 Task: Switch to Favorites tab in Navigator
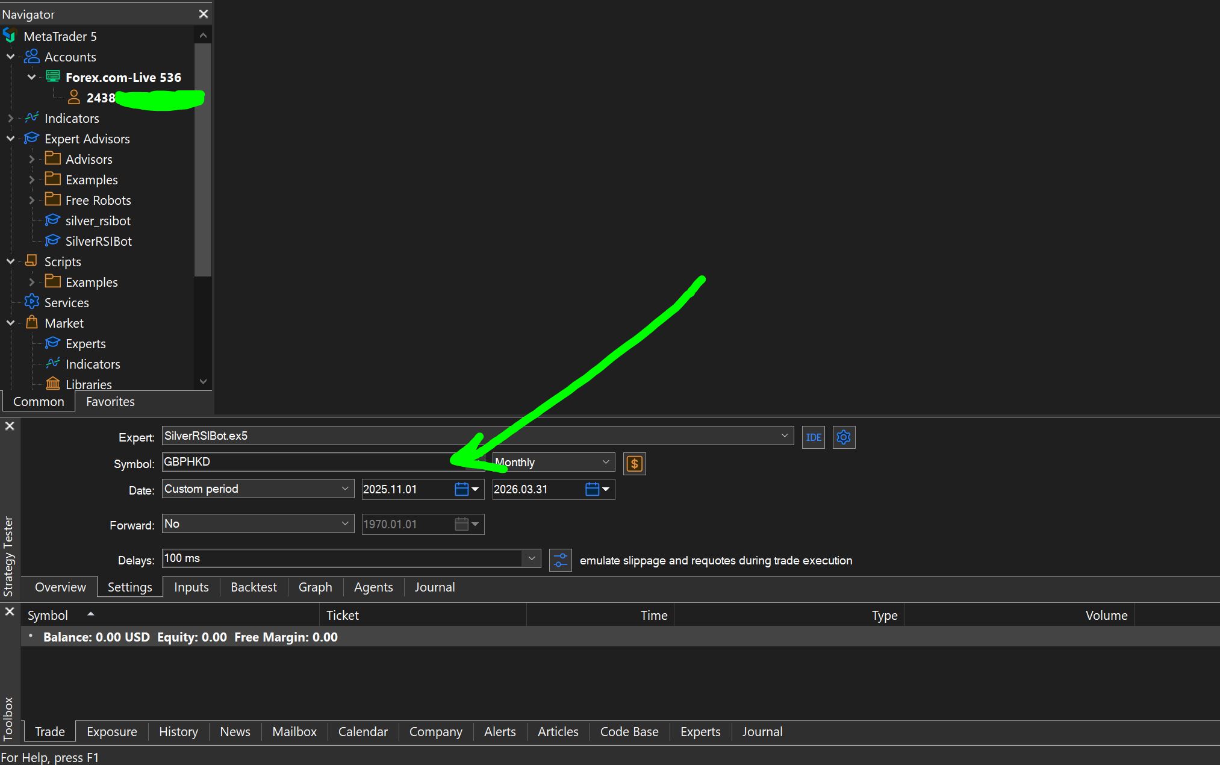tap(110, 402)
